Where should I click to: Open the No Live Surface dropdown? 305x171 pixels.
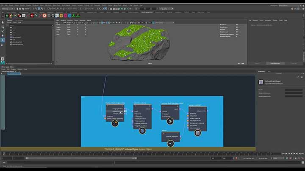(72, 9)
